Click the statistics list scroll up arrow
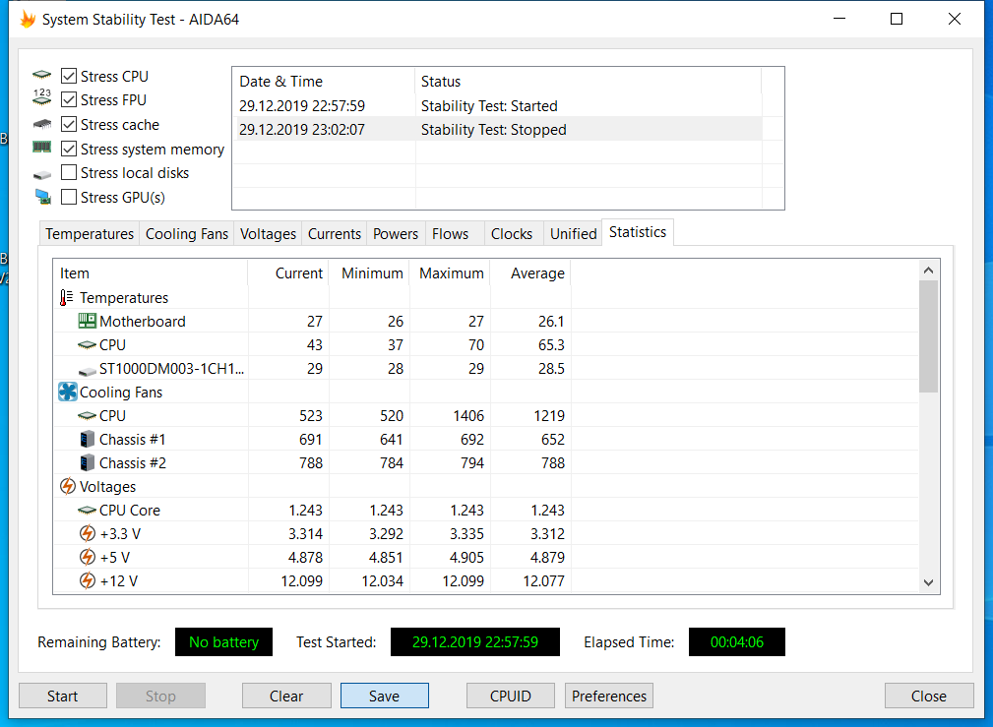Screen dimensions: 993x727 928,271
